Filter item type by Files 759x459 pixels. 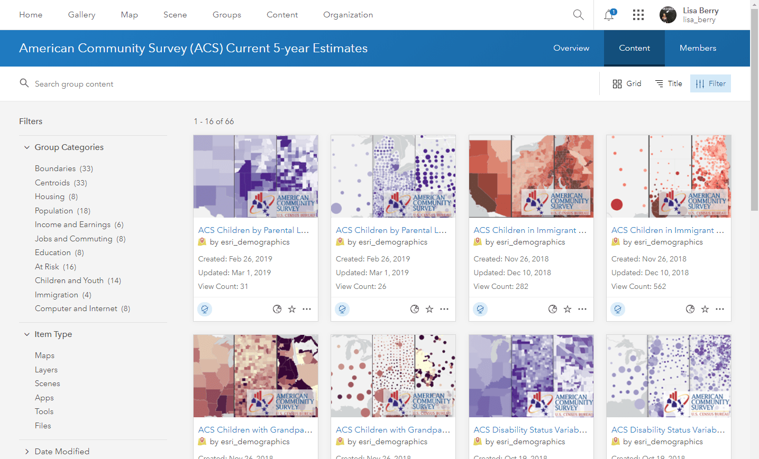[43, 426]
